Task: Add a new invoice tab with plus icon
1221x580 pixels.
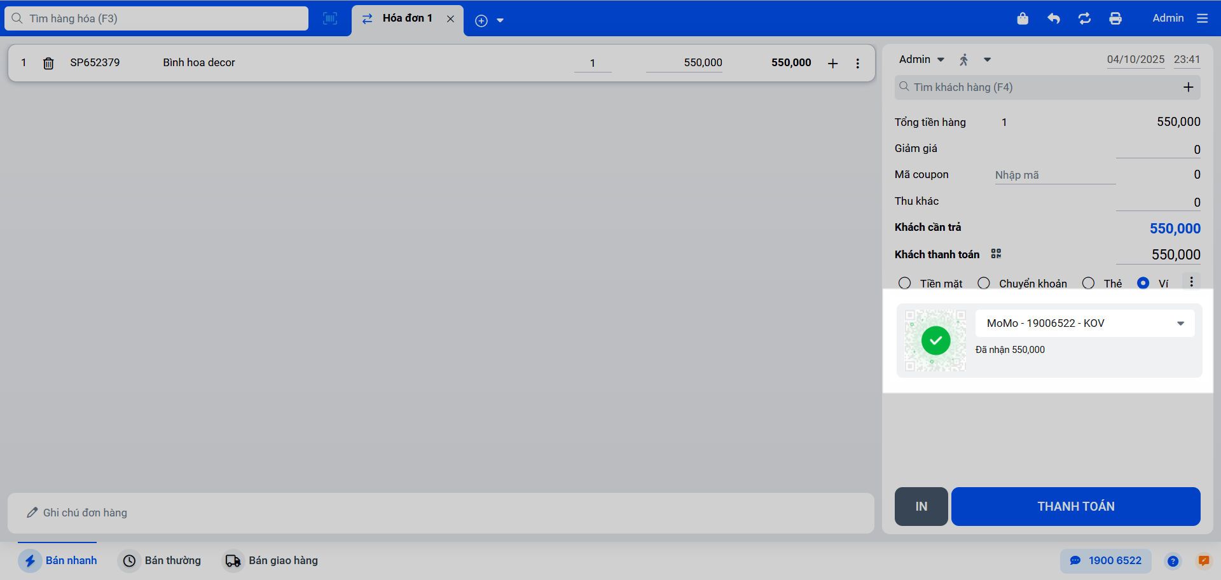Action: coord(481,20)
